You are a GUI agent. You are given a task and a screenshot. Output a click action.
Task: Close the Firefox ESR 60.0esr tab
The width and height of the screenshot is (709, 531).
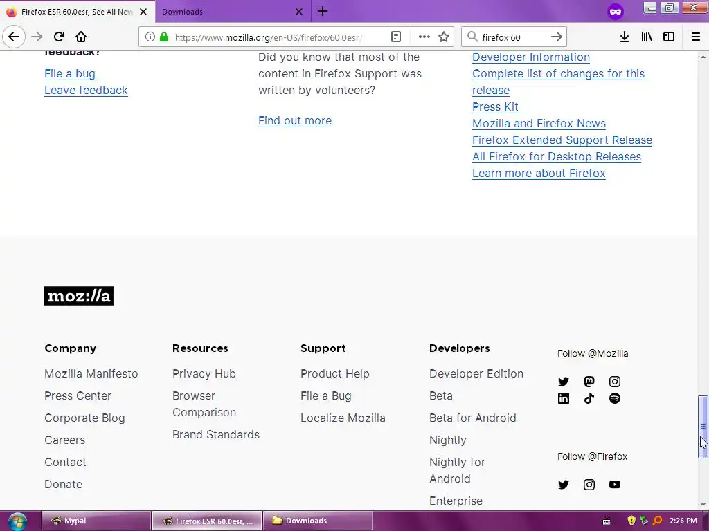click(143, 12)
